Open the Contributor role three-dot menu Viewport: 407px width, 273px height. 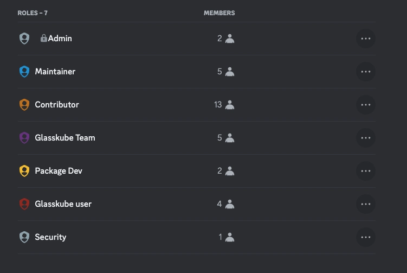click(366, 105)
